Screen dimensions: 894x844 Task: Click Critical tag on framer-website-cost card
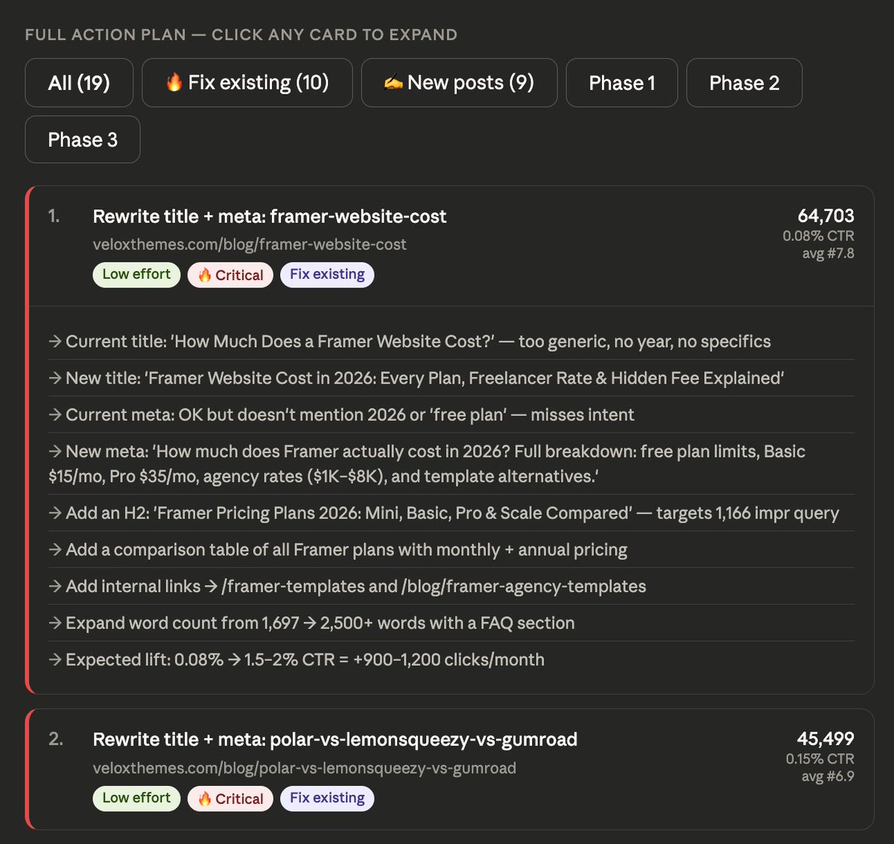(230, 275)
